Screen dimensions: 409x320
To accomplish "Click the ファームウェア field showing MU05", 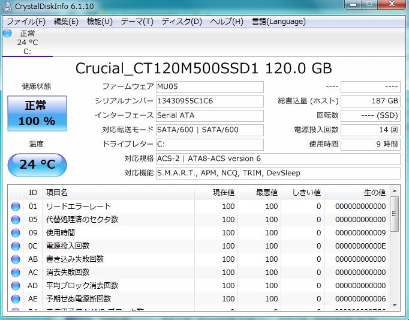I will click(x=210, y=86).
